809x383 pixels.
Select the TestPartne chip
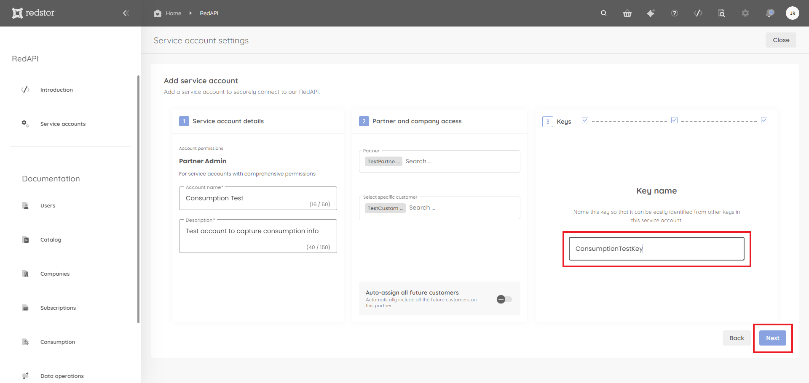[x=383, y=162]
